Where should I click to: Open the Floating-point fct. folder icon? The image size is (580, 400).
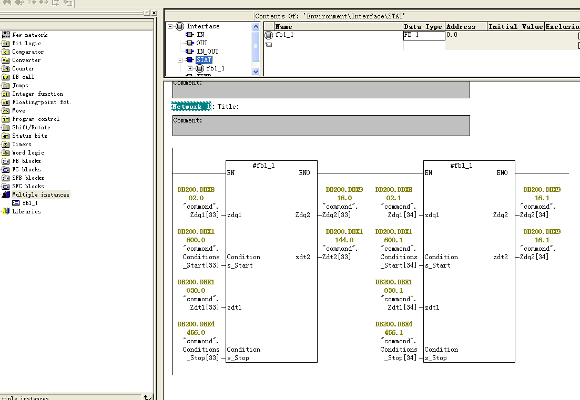point(6,102)
